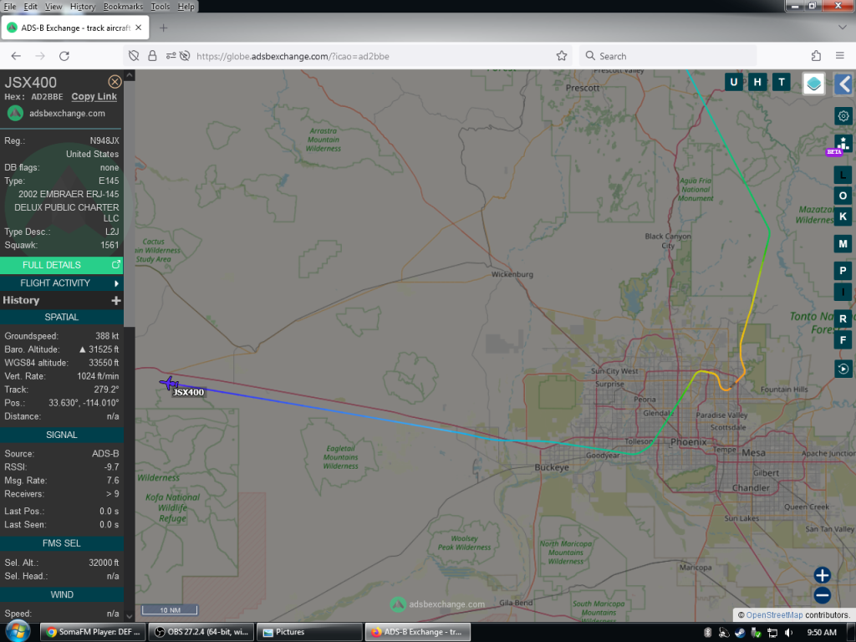Toggle the K map option
Viewport: 856px width, 642px height.
(843, 217)
